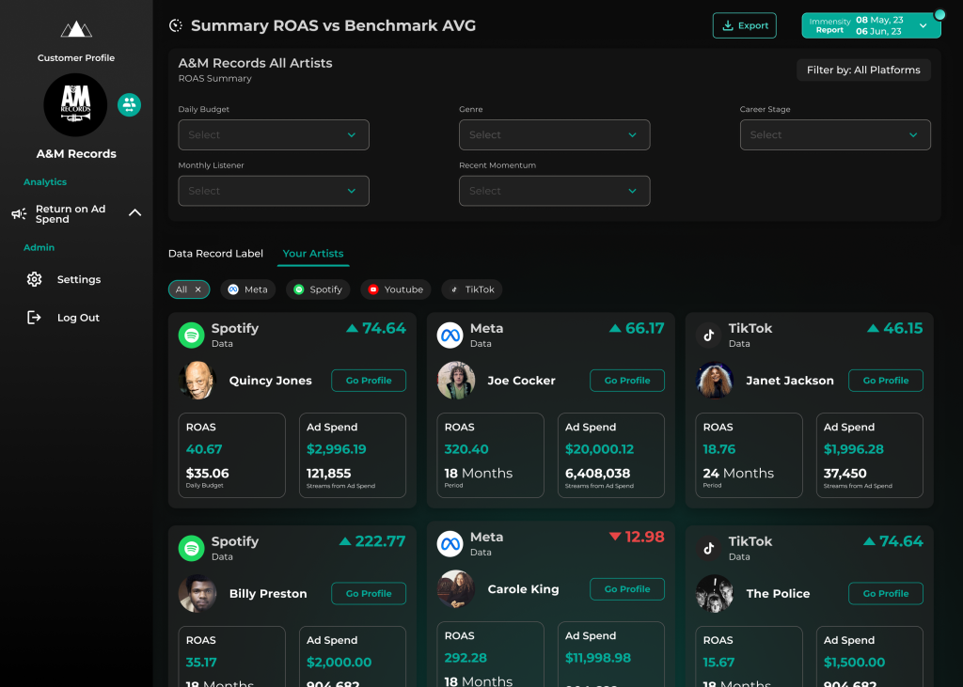Go to Janet Jackson profile
963x687 pixels.
coord(886,380)
